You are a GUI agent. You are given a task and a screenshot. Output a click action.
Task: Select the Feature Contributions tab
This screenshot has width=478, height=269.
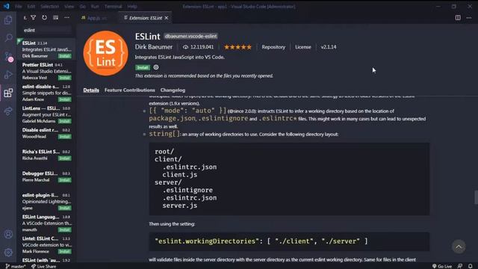pos(129,90)
